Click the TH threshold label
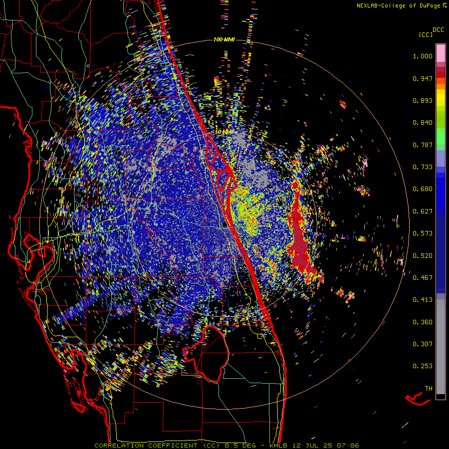 (429, 388)
